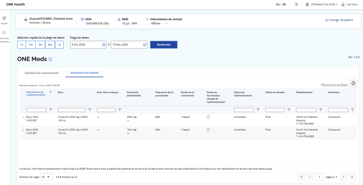The image size is (363, 185).
Task: Click the Date/heure filter text box
Action: pos(36,110)
